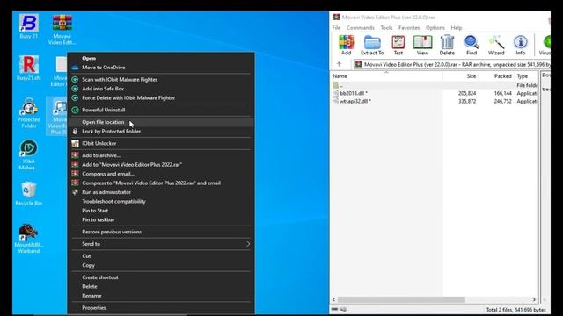The width and height of the screenshot is (563, 316).
Task: Click the Delete trash toolbar icon
Action: coord(447,45)
